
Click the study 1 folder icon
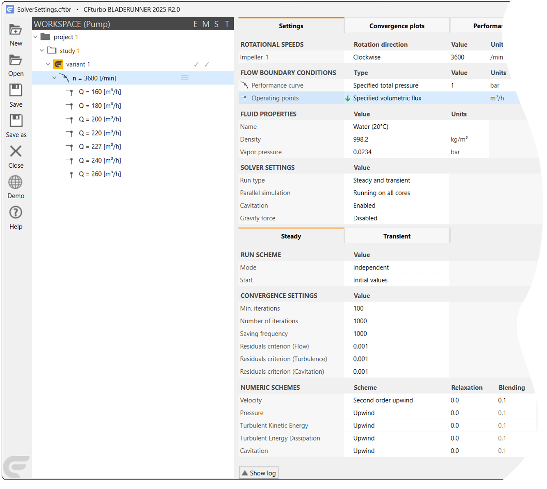tap(52, 50)
